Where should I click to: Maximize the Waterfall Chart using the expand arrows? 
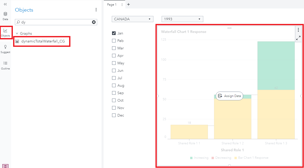click(298, 38)
